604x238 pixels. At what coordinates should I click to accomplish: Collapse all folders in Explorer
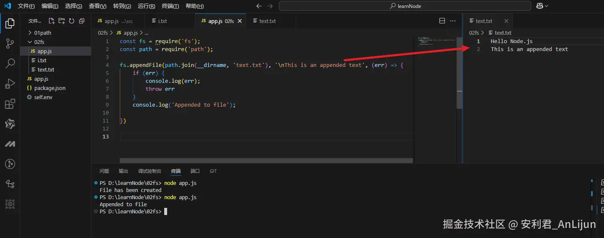tap(82, 21)
